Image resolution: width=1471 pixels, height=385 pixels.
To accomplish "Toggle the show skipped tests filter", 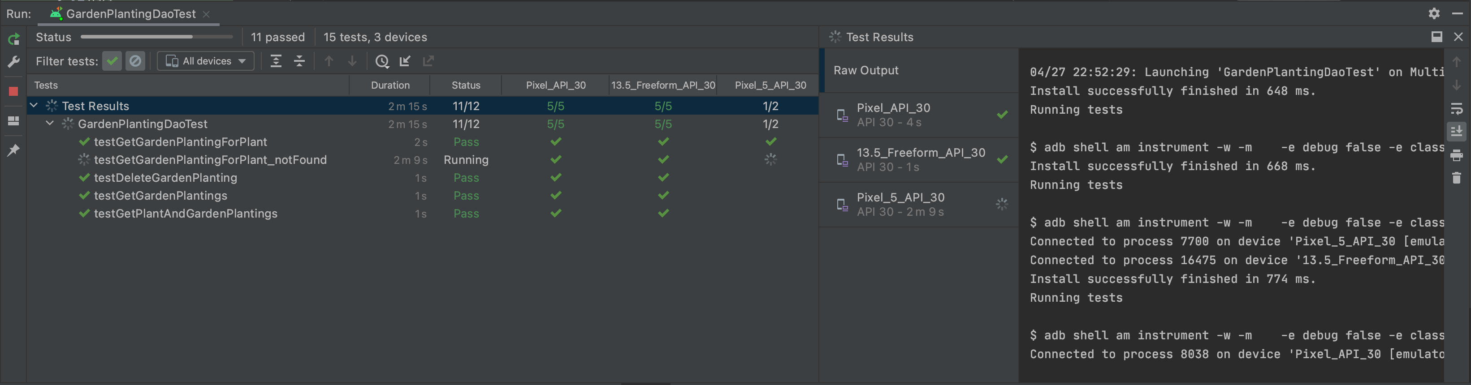I will pyautogui.click(x=135, y=61).
